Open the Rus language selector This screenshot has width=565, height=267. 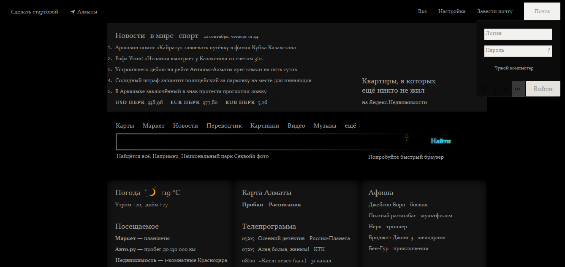click(x=422, y=11)
